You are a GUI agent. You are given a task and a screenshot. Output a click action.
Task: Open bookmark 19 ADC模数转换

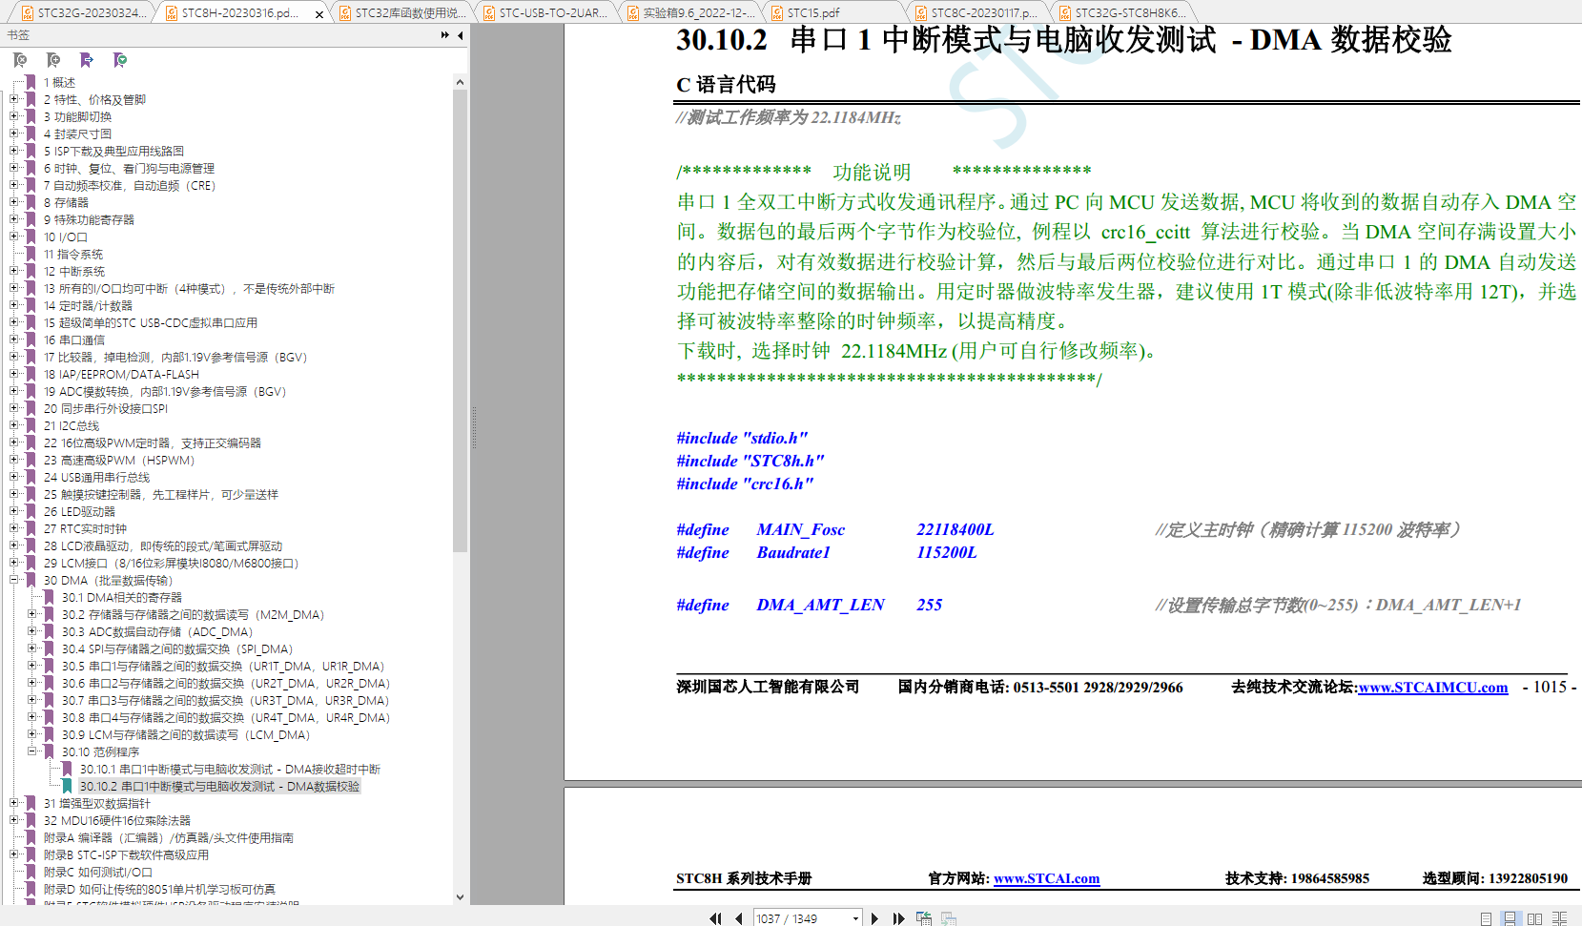point(164,391)
